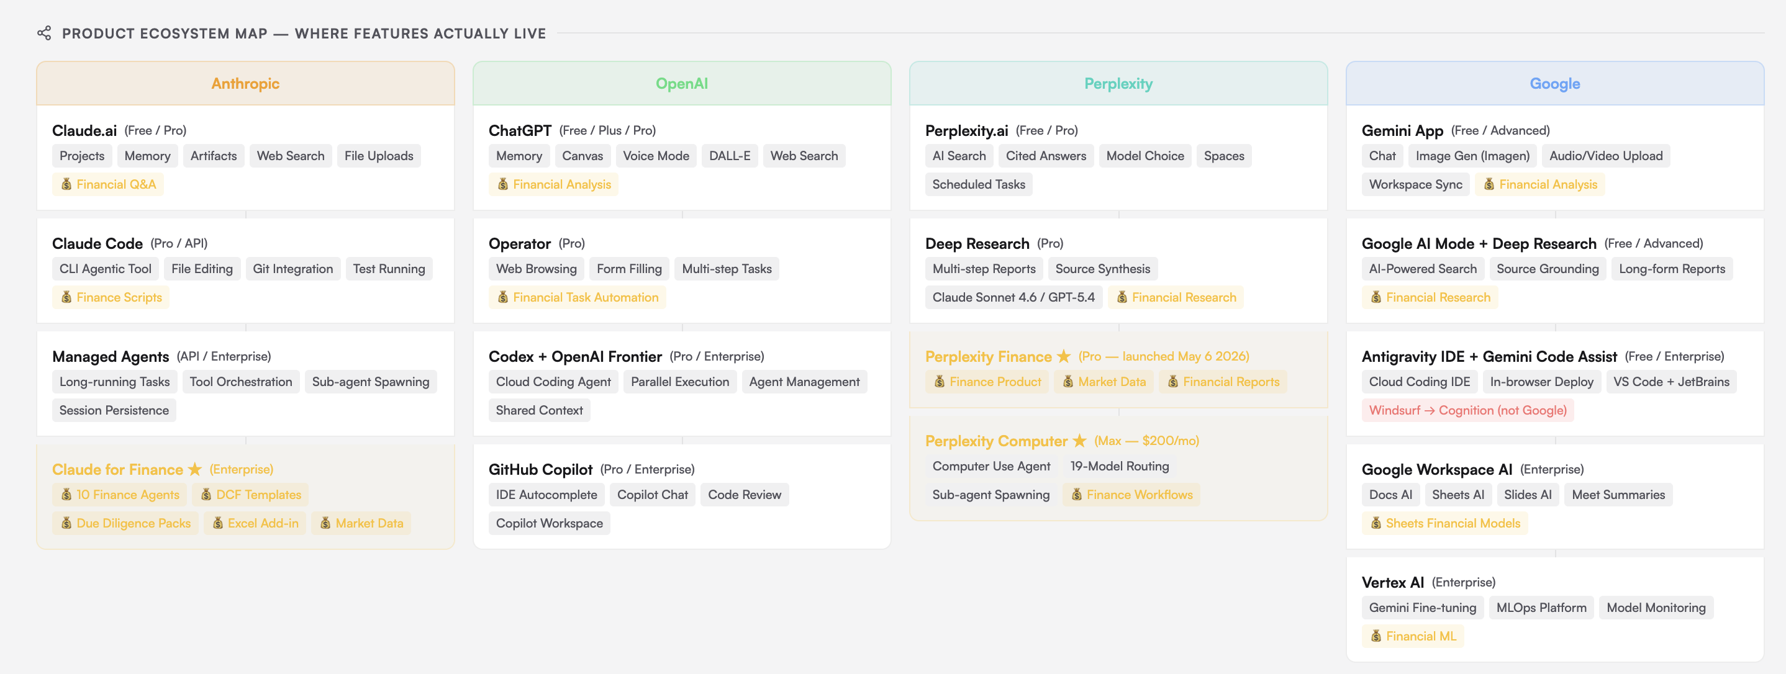The height and width of the screenshot is (674, 1786).
Task: Click money bag icon on Due Diligence Packs tag
Action: 66,523
